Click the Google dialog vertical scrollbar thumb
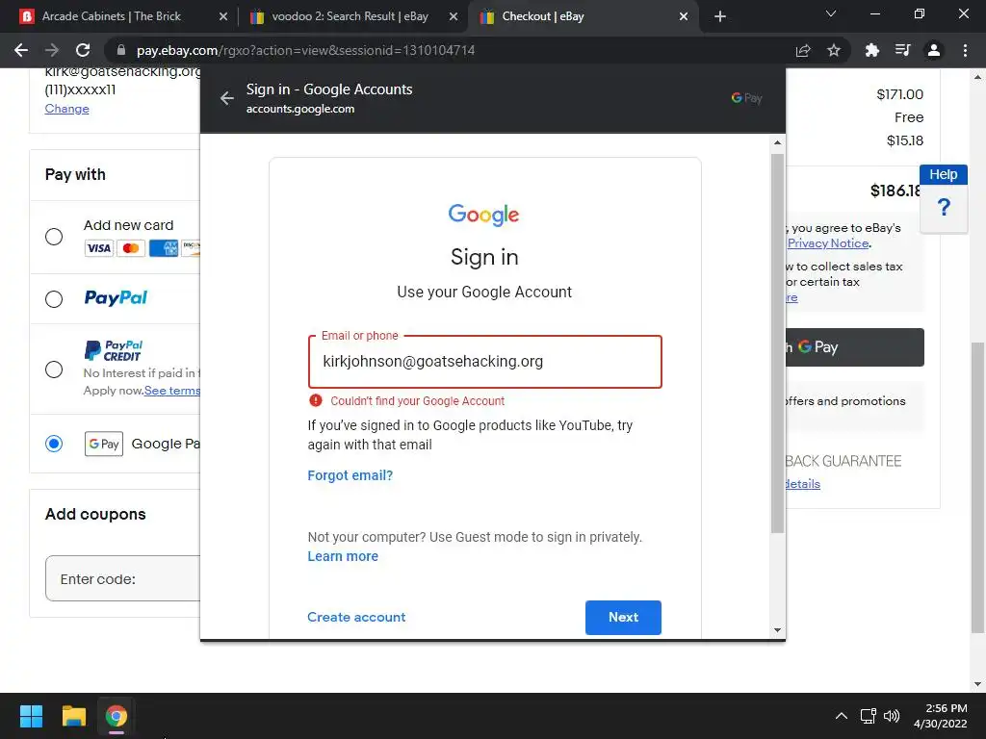Viewport: 986px width, 739px height. click(778, 343)
